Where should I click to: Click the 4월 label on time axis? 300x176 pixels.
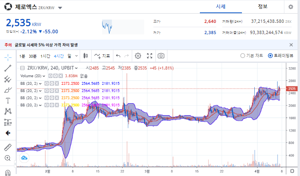coord(257,171)
